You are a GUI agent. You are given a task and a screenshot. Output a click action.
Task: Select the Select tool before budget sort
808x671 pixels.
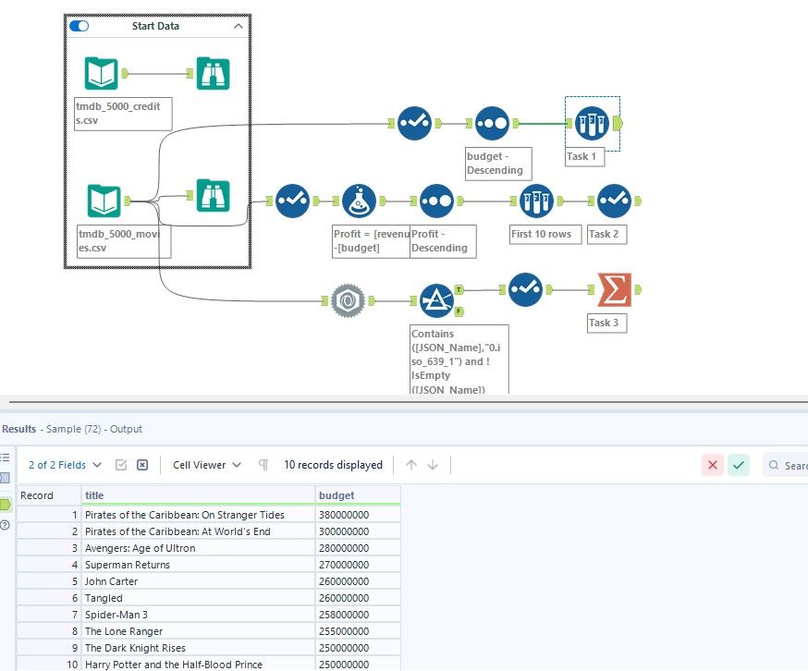(x=414, y=123)
